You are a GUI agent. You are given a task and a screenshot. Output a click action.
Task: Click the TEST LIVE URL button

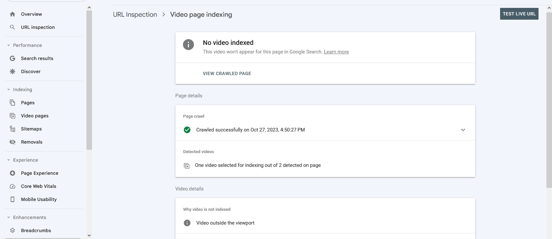coord(519,14)
